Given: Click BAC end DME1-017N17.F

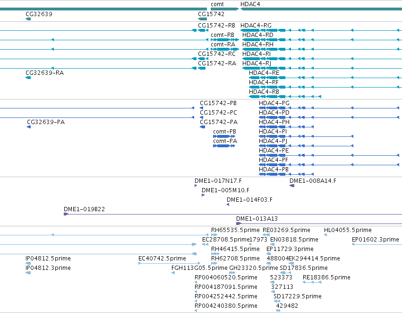Looking at the screenshot, I should [x=218, y=181].
